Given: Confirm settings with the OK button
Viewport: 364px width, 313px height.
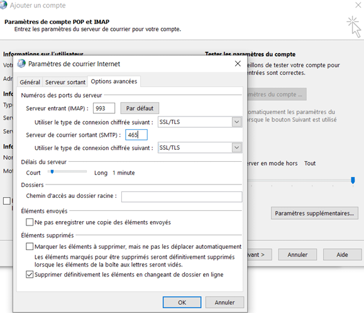Looking at the screenshot, I should tap(182, 302).
